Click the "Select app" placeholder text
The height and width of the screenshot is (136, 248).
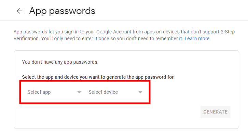(39, 92)
